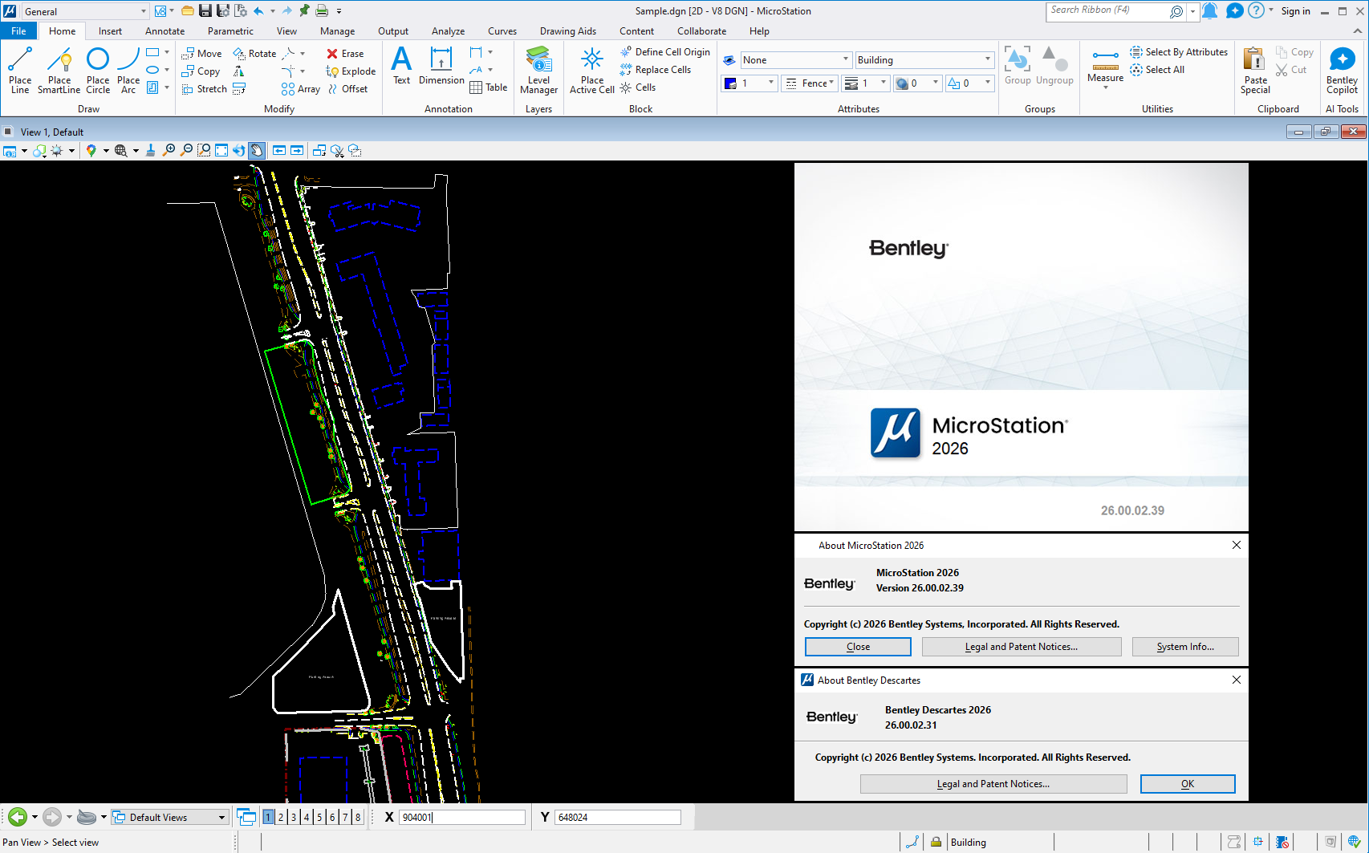
Task: Insert a Table from Annotation group
Action: click(x=488, y=87)
